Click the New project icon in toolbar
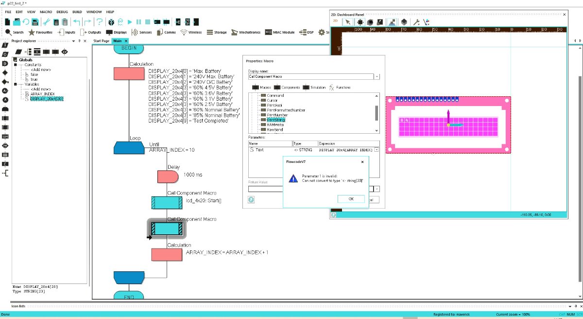This screenshot has height=319, width=583. pos(8,22)
